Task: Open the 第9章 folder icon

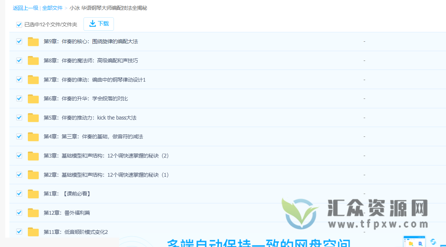Action: pos(33,41)
